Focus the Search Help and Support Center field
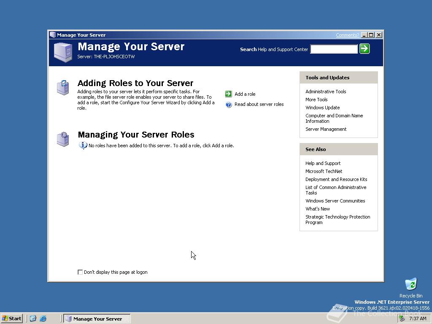 [334, 49]
